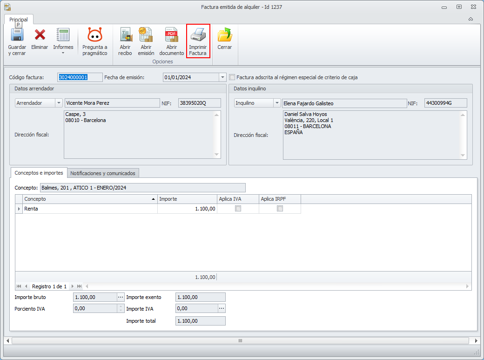Click the Abrir emisión icon

click(x=146, y=36)
